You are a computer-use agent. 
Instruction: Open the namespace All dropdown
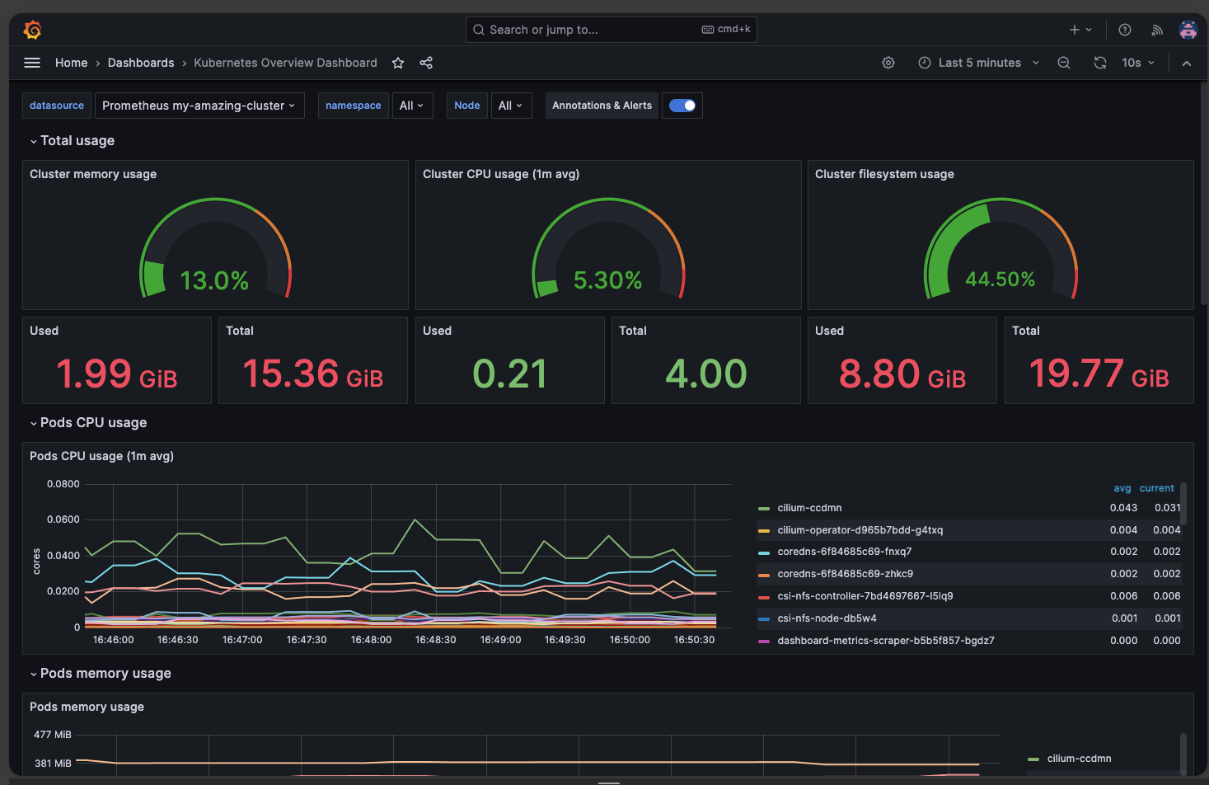[x=412, y=106]
